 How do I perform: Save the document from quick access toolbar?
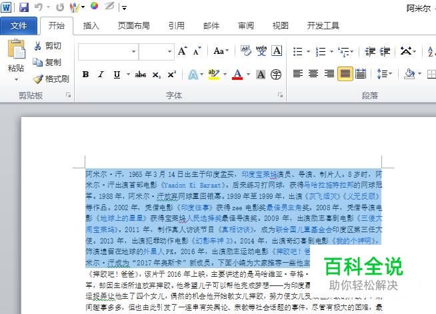24,7
